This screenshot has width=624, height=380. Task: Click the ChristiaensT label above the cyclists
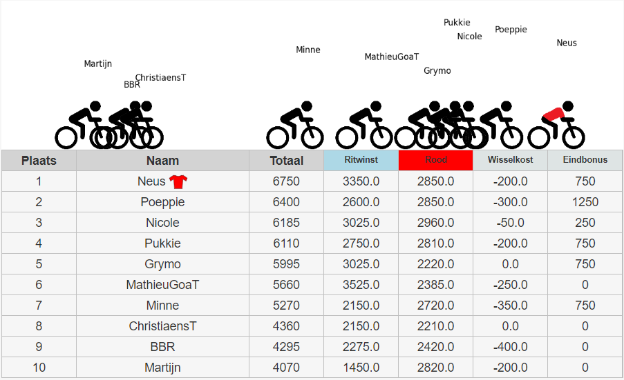point(160,78)
